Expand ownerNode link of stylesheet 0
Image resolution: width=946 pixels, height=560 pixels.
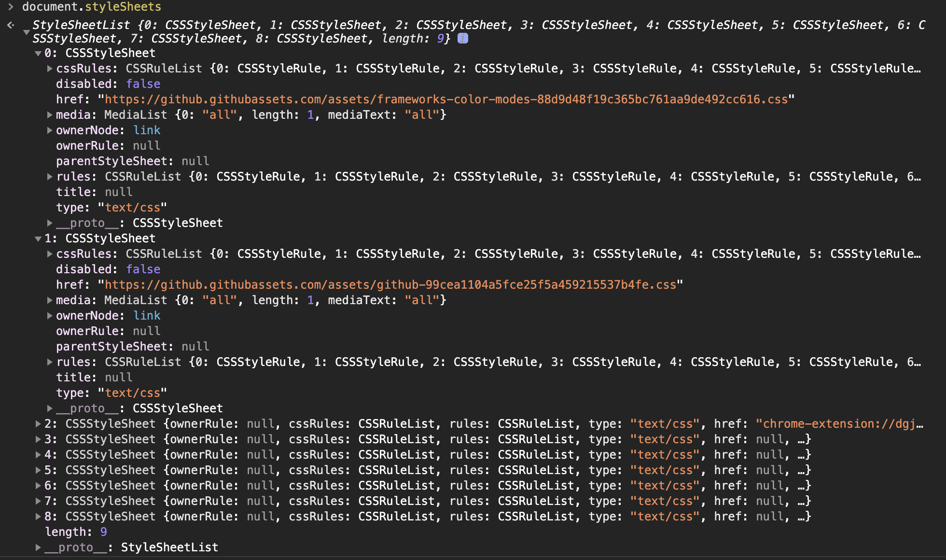tap(50, 130)
